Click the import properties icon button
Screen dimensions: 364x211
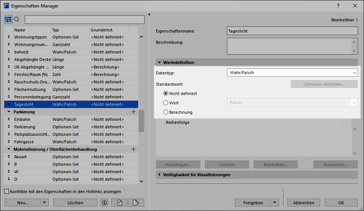click(x=119, y=203)
